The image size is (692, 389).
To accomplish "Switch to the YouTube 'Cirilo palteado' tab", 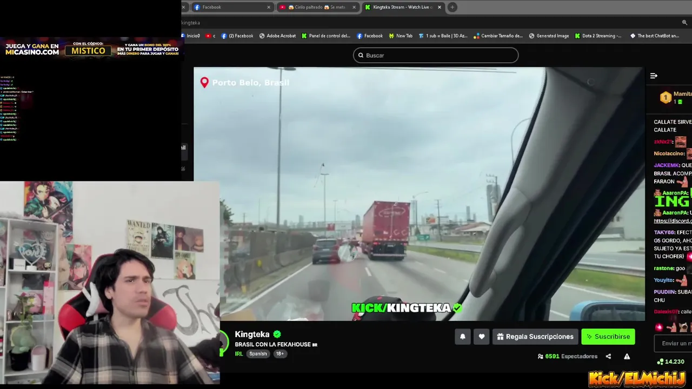I will [317, 7].
